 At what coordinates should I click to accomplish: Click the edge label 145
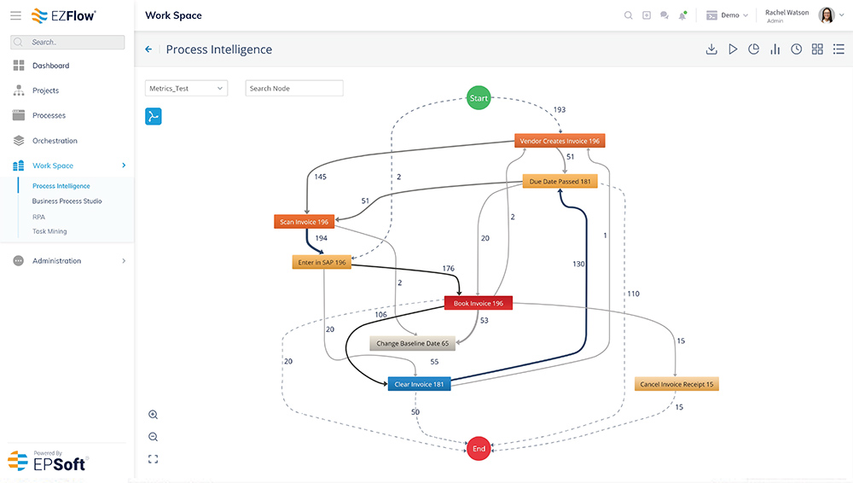click(321, 177)
